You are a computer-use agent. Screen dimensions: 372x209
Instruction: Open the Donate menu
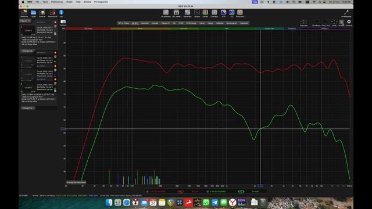coord(87,2)
